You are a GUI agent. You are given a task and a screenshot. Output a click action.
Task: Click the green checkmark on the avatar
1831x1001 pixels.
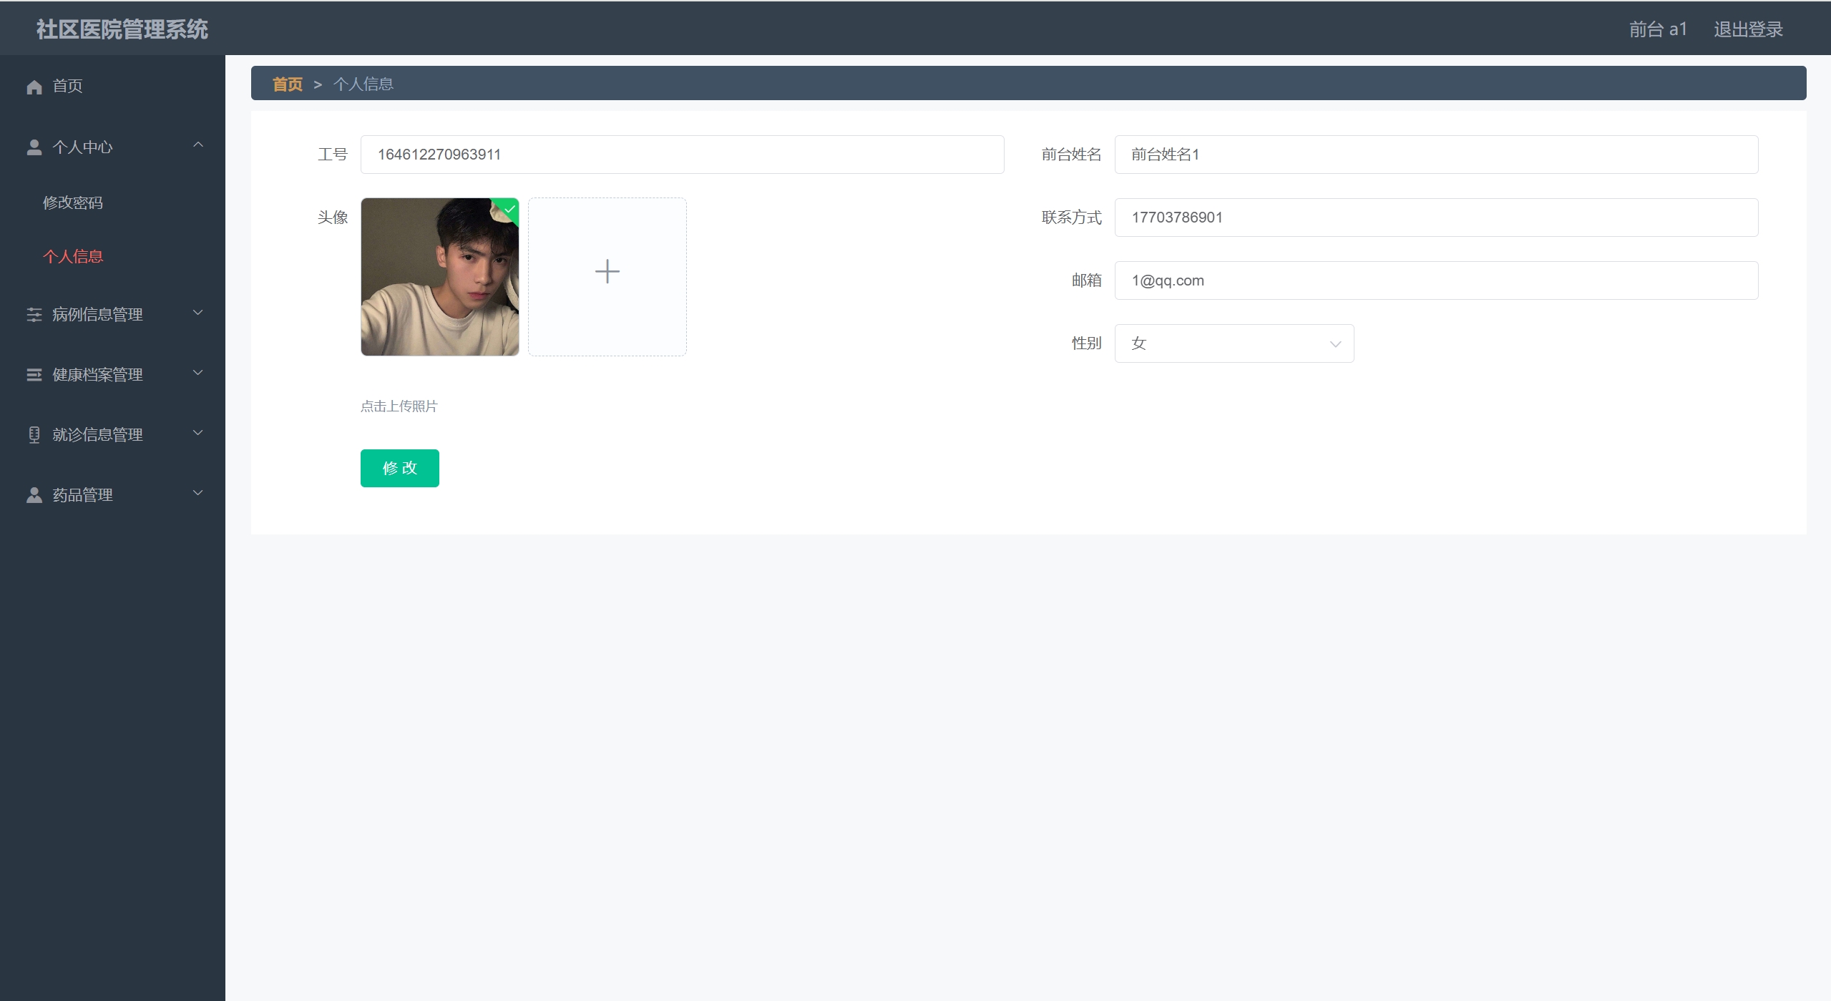pos(510,208)
